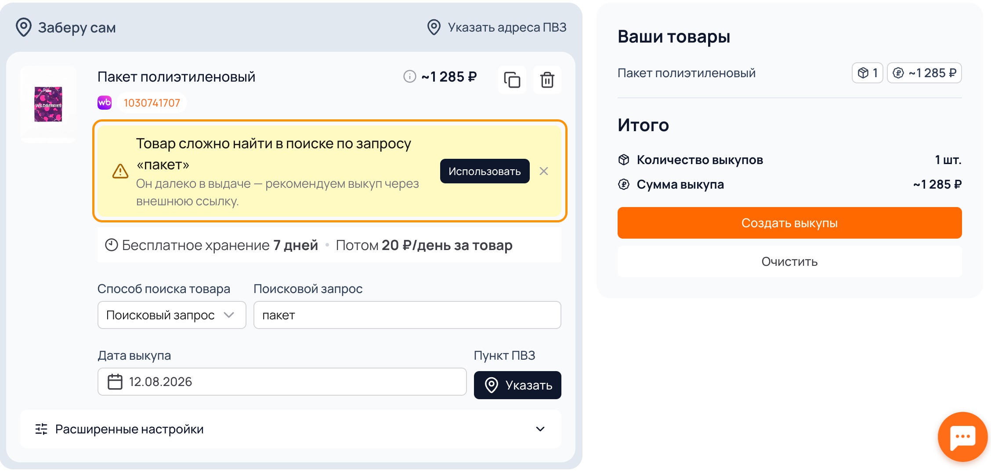Viewport: 991px width, 472px height.
Task: Open the Способ поиска товара dropdown
Action: click(172, 315)
